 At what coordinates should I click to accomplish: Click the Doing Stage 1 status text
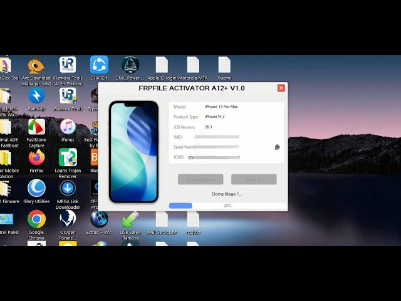[227, 194]
